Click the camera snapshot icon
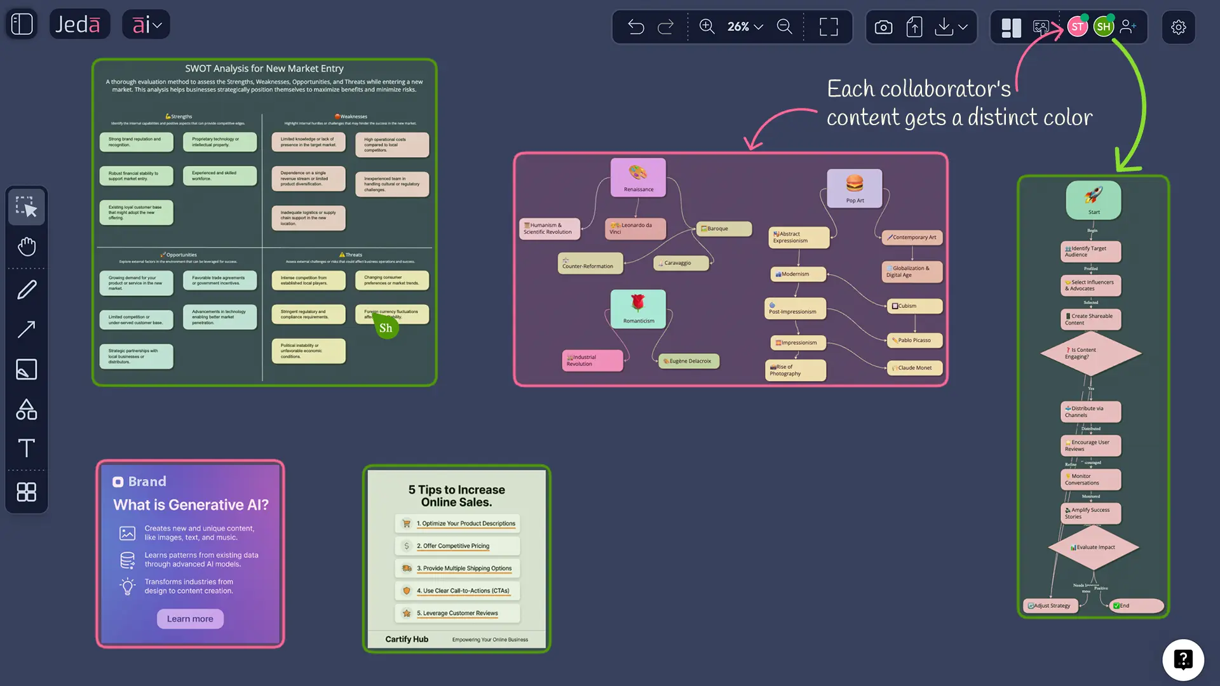 pos(883,27)
